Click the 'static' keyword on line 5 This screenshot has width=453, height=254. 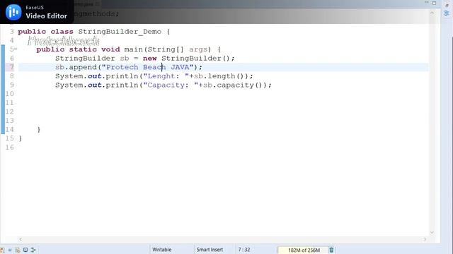click(x=83, y=49)
